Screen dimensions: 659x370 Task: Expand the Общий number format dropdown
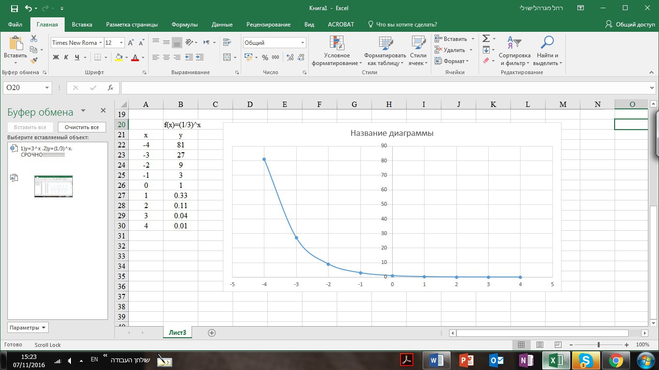[302, 43]
